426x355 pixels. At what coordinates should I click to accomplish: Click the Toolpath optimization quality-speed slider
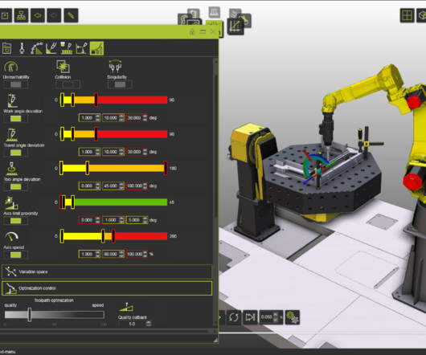pyautogui.click(x=55, y=315)
